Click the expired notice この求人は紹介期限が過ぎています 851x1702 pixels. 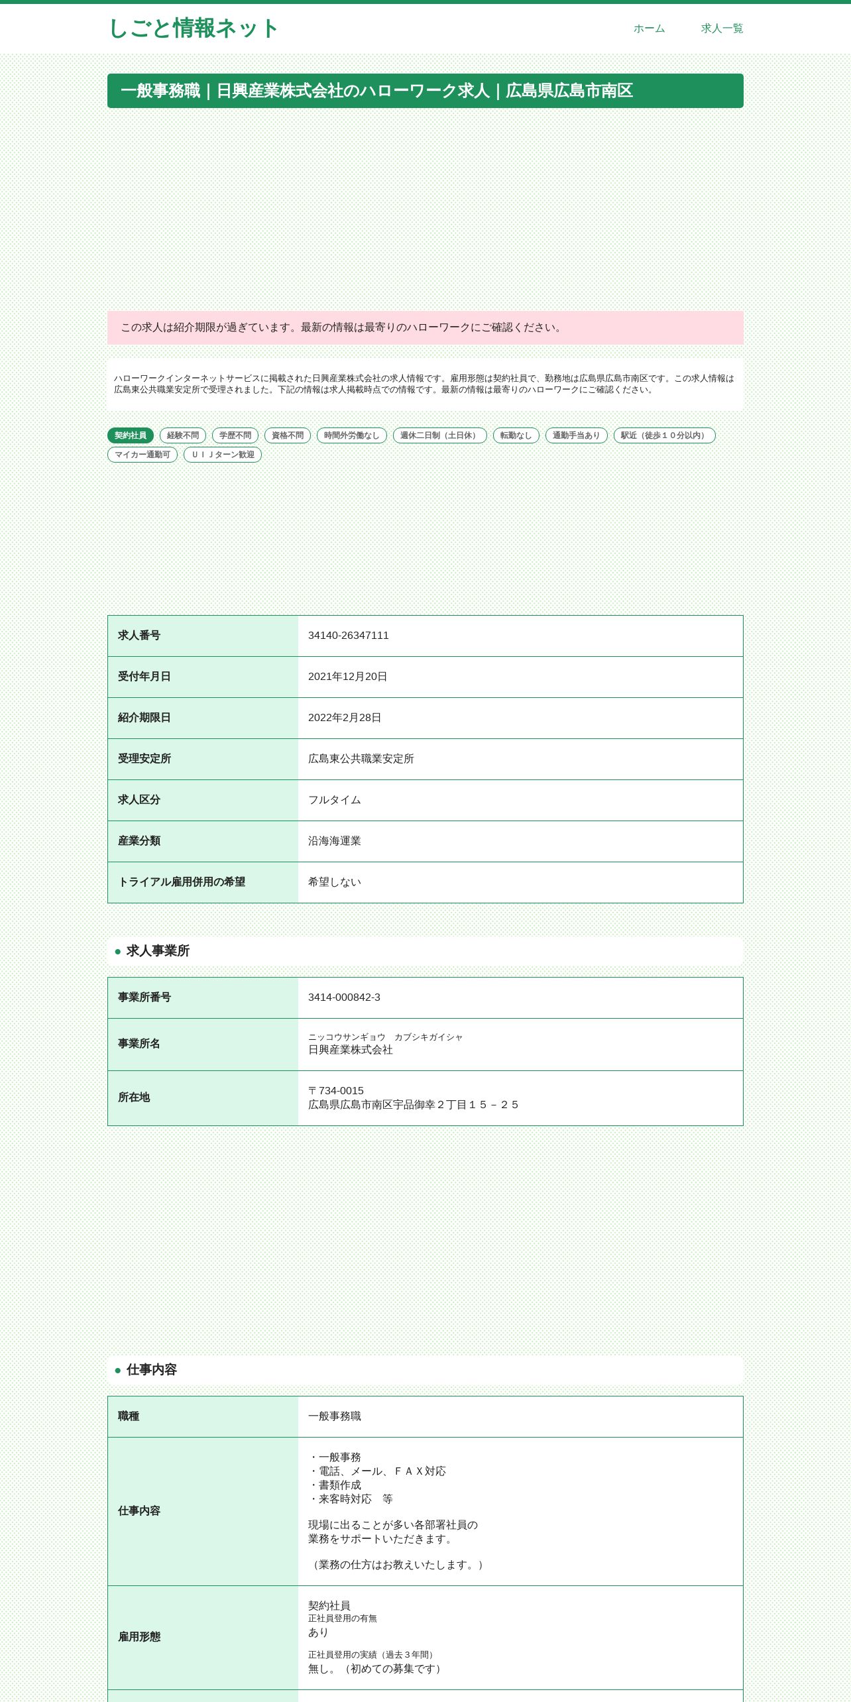pos(425,327)
